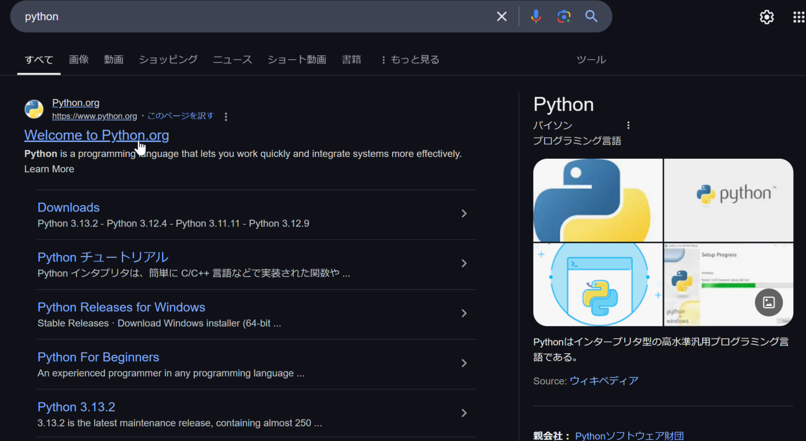
Task: Click into the python search field
Action: [256, 16]
